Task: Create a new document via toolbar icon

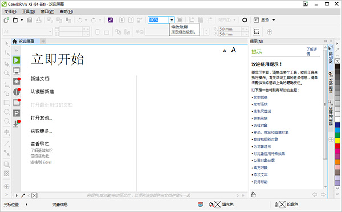Action: click(6, 20)
